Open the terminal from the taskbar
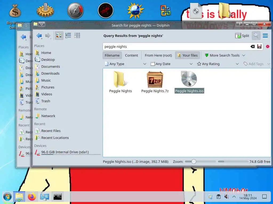The height and width of the screenshot is (204, 273). 58,197
